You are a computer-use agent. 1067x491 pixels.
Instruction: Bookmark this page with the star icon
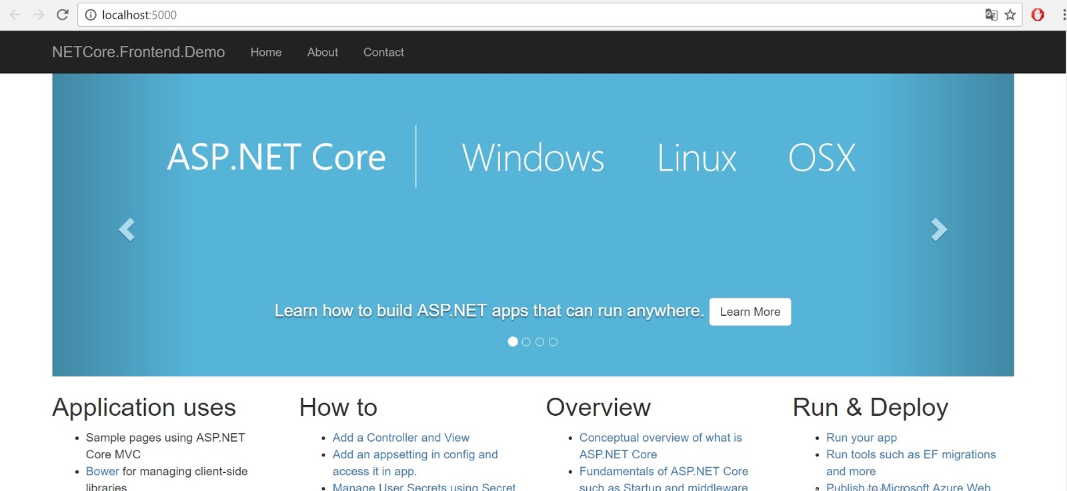click(x=1010, y=15)
